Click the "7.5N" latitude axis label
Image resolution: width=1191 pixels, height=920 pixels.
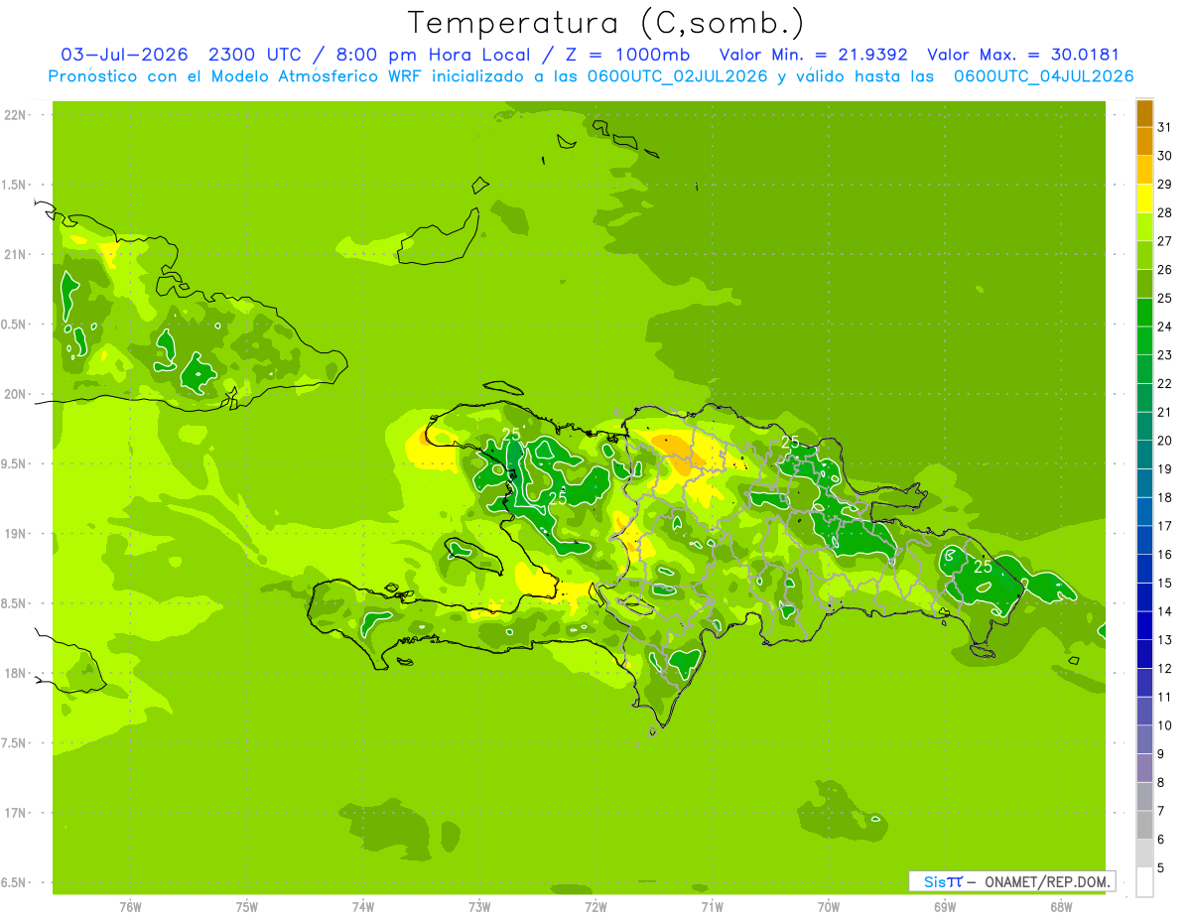click(x=15, y=743)
